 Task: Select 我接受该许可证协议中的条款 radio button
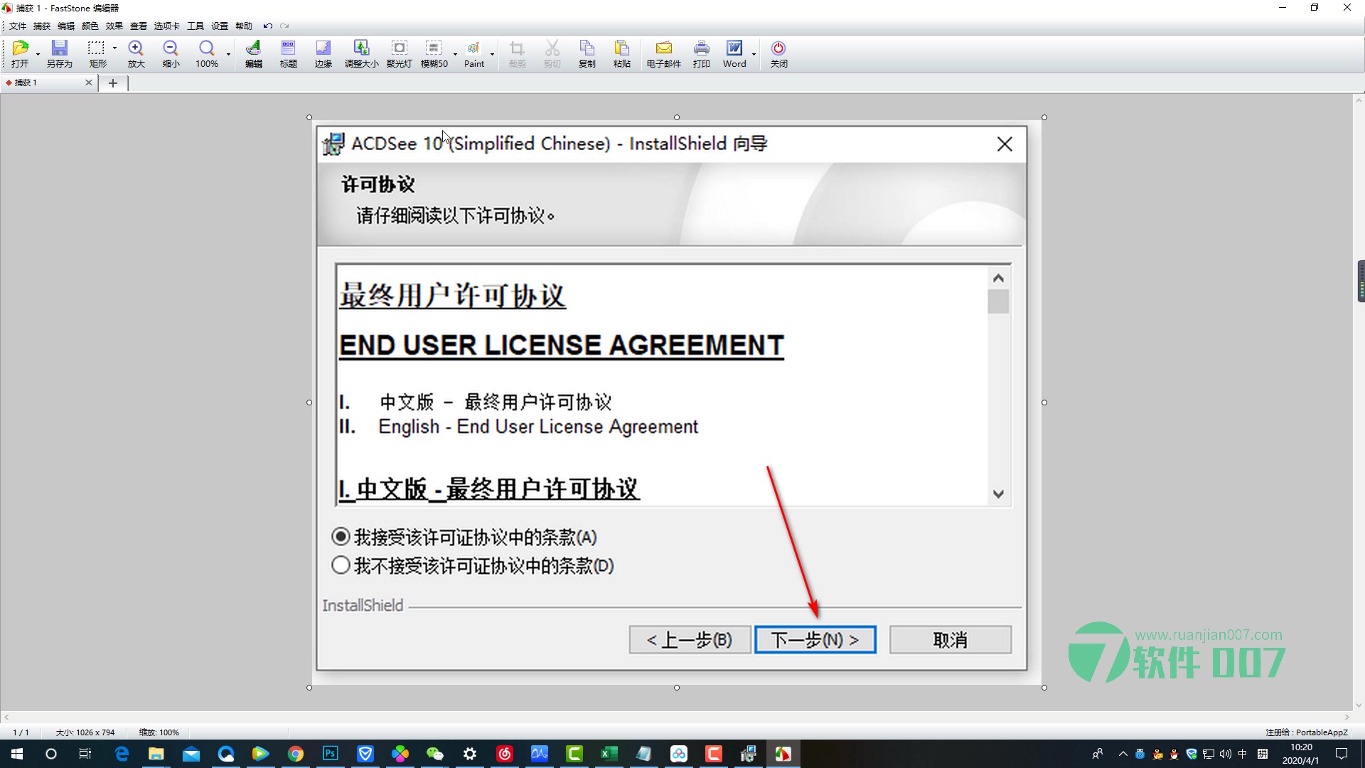341,535
